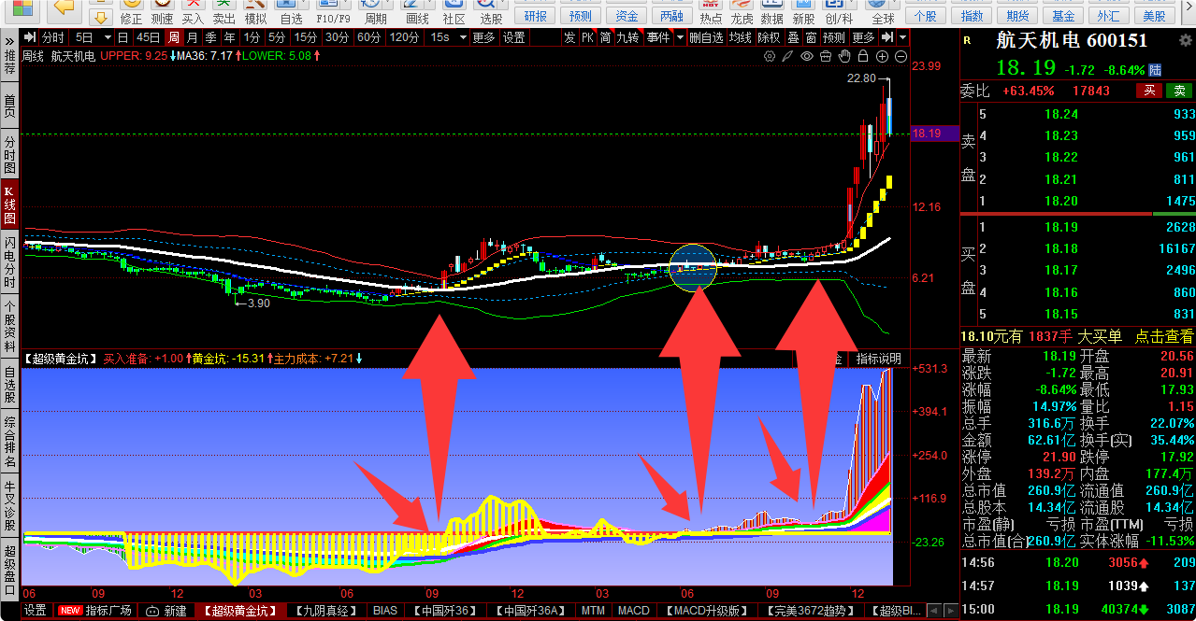The width and height of the screenshot is (1196, 621).
Task: Click the 删自选 remove from watchlist button
Action: tap(707, 37)
